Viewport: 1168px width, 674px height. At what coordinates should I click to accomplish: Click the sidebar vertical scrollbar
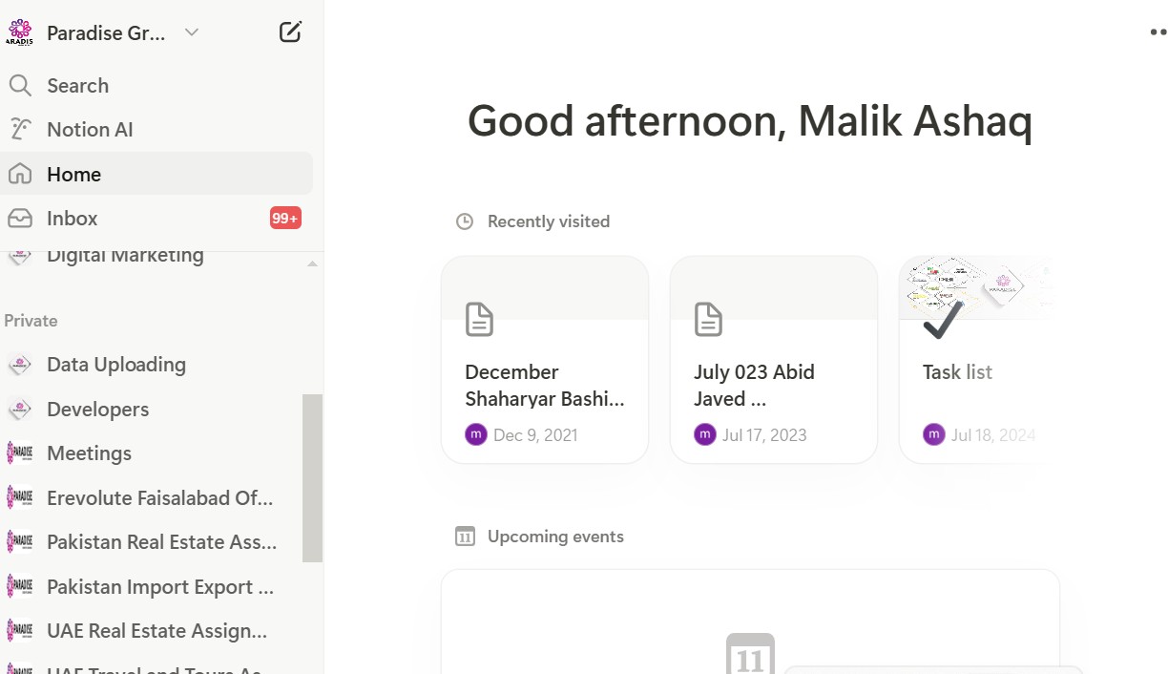pyautogui.click(x=312, y=477)
